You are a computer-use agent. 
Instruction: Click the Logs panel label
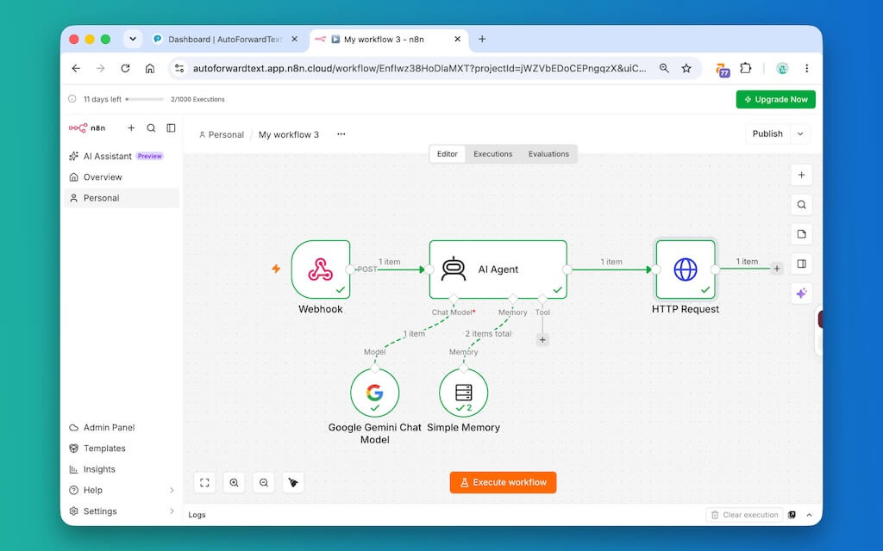[x=197, y=515]
